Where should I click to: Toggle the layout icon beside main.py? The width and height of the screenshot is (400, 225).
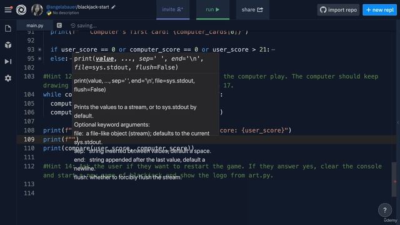coord(59,25)
